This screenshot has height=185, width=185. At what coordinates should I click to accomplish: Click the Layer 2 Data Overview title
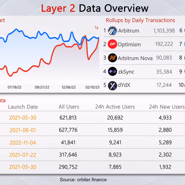click(x=95, y=9)
